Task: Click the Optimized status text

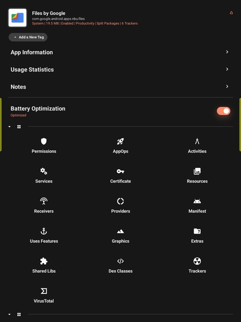Action: (19, 115)
